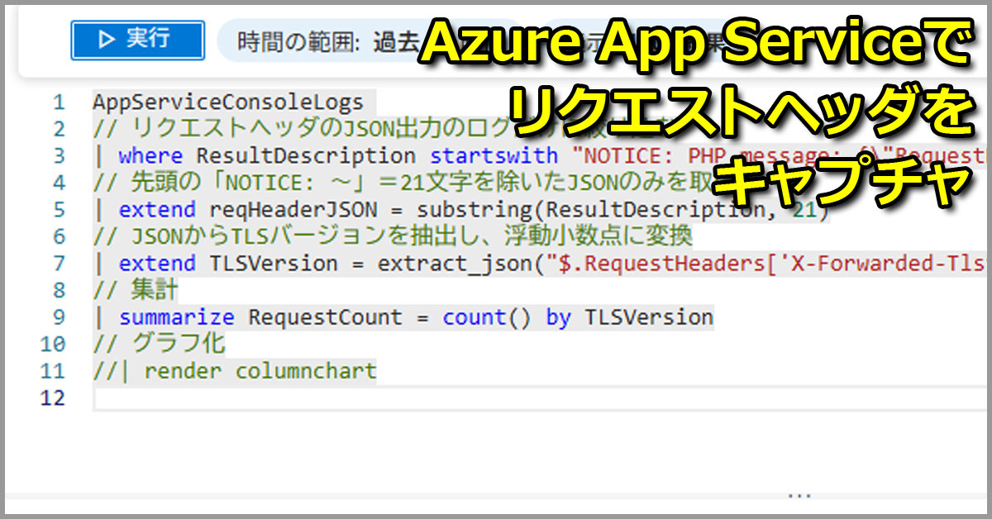Click line number 7 in the gutter

[x=58, y=264]
